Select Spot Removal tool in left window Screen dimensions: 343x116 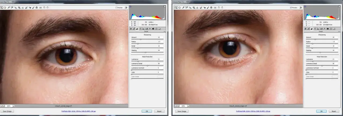(x=26, y=8)
